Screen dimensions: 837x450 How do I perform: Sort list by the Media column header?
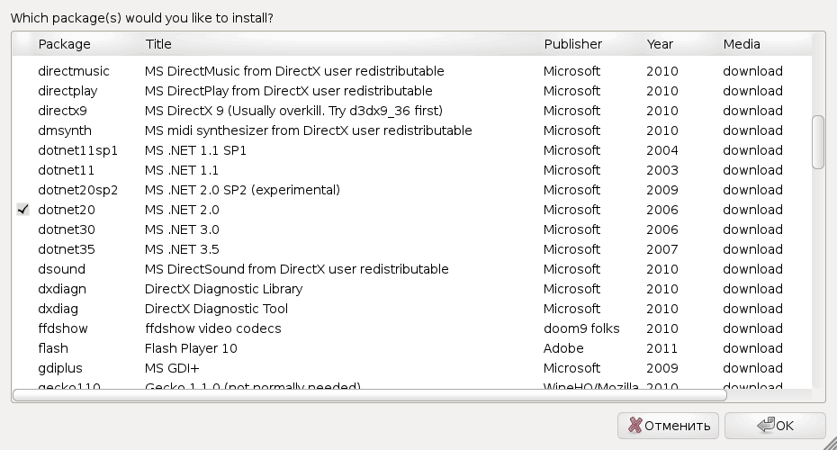tap(742, 44)
